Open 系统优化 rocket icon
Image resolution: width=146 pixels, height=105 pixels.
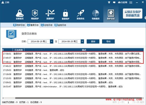coord(80,14)
